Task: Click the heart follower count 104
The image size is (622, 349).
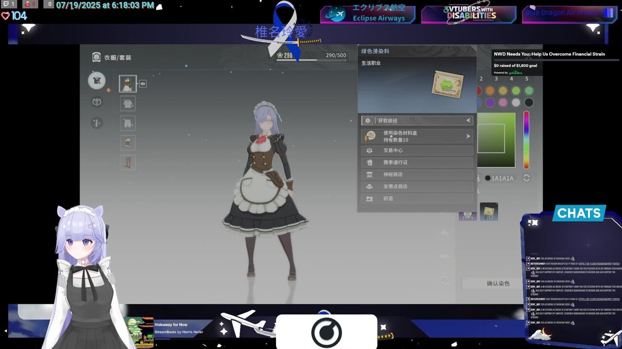Action: click(x=14, y=16)
